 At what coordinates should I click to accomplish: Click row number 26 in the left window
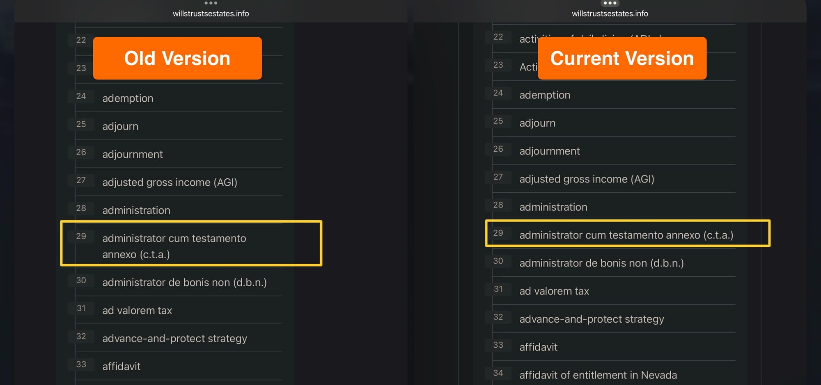[x=81, y=152]
